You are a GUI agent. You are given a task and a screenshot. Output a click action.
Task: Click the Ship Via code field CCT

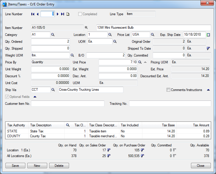pos(41,90)
